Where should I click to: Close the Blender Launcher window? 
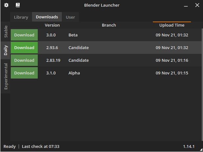coord(197,5)
